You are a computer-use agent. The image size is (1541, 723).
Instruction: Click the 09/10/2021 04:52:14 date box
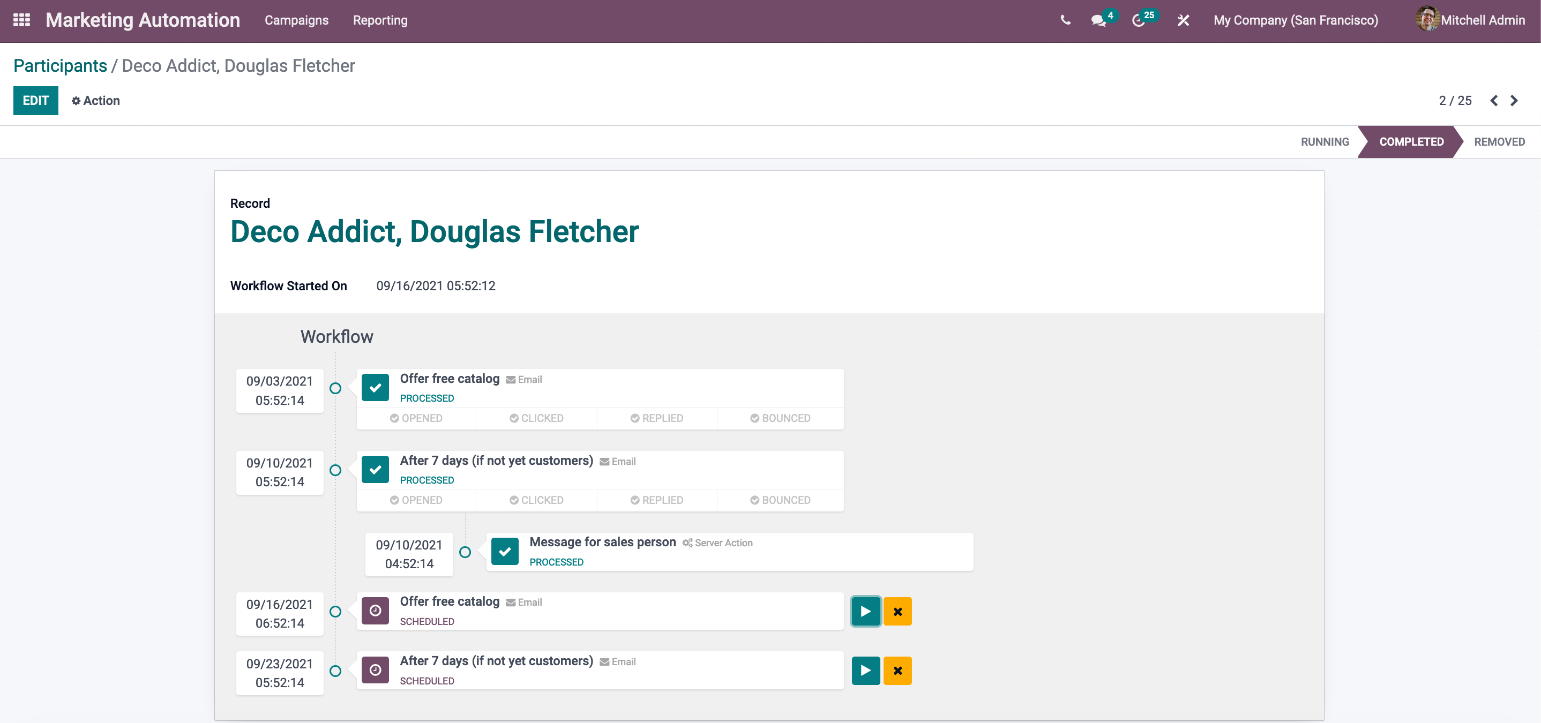click(409, 554)
